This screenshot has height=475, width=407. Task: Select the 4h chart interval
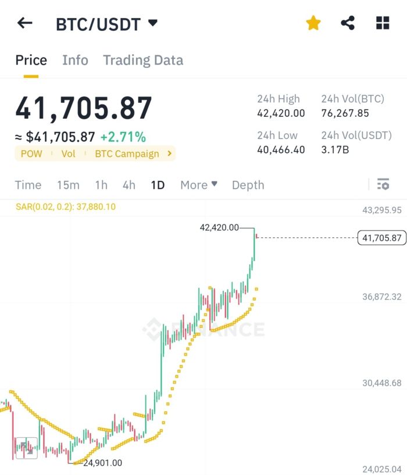pyautogui.click(x=129, y=185)
